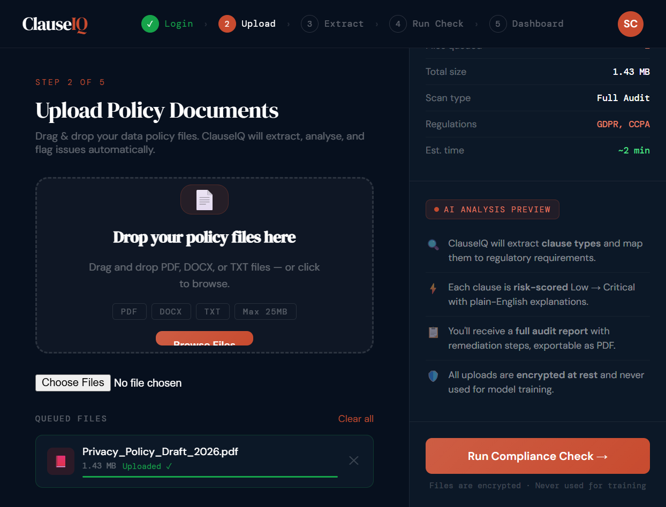The width and height of the screenshot is (666, 507).
Task: Click the lightning bolt risk-scored icon
Action: [x=433, y=288]
